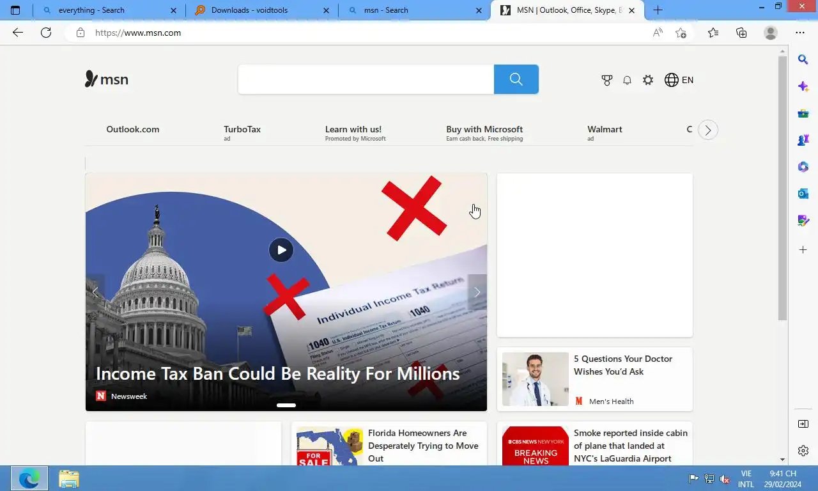The width and height of the screenshot is (818, 491).
Task: Go to previous carousel slide arrow
Action: 95,292
